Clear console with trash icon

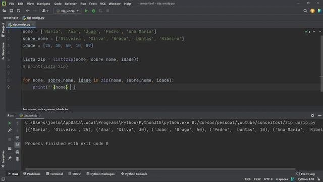(17, 159)
